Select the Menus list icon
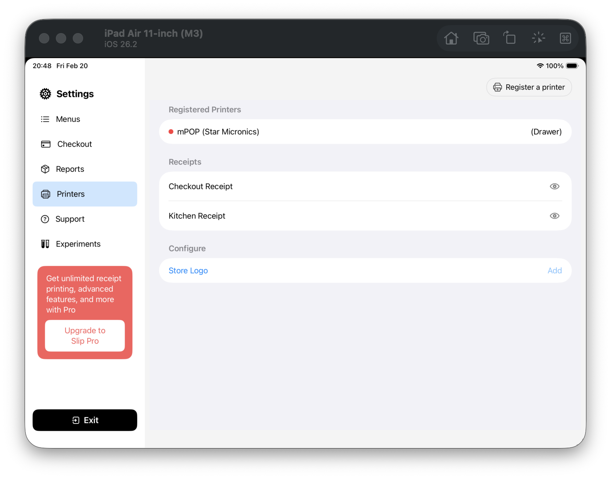Screen dimensions: 611x479 tap(45, 119)
